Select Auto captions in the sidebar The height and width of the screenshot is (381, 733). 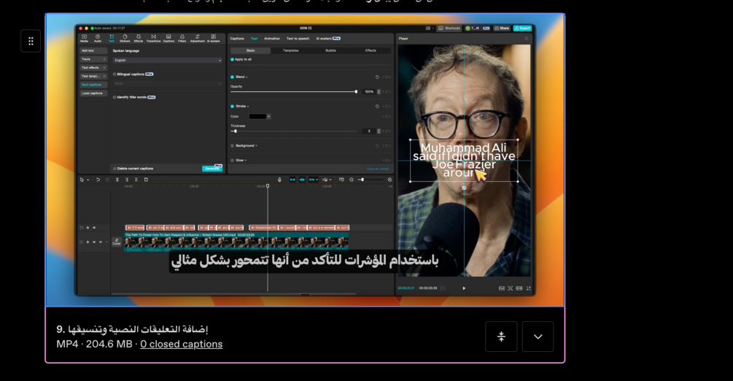coord(93,85)
